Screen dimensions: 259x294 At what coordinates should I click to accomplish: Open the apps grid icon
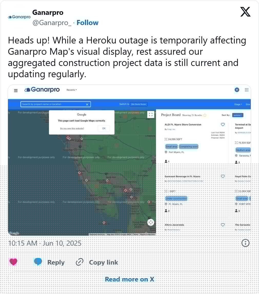[x=247, y=90]
